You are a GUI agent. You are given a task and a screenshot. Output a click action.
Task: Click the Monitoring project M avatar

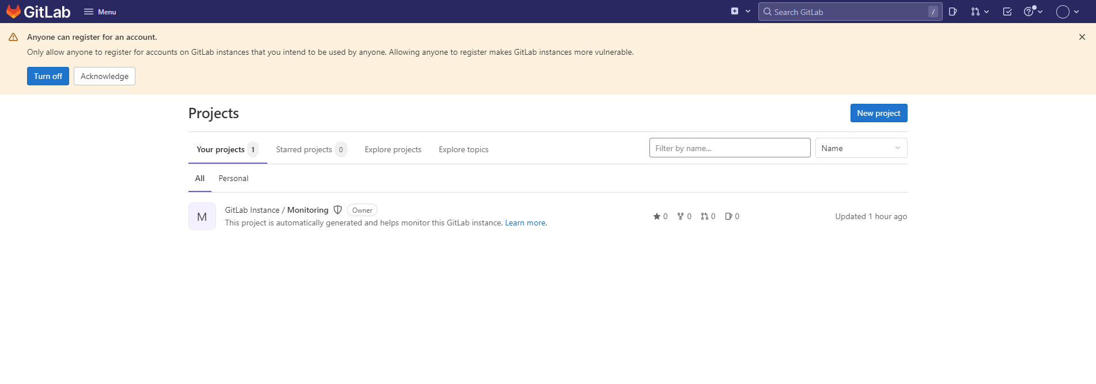pyautogui.click(x=202, y=216)
